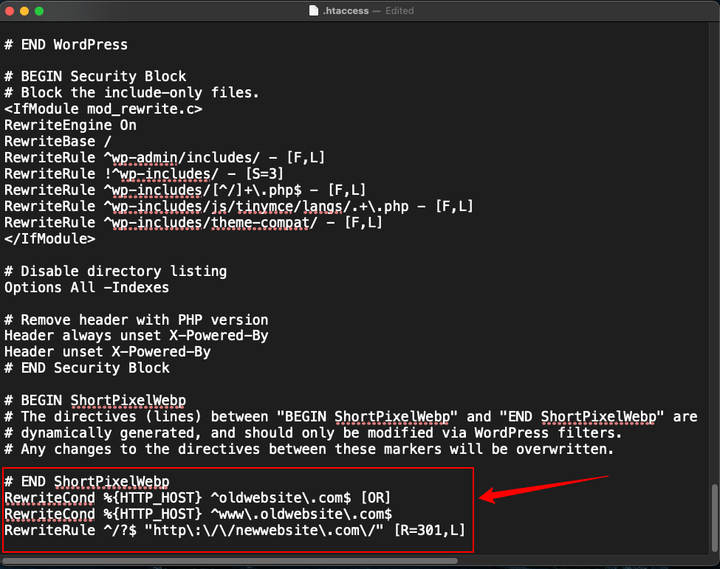Minimize the window with yellow button
This screenshot has width=720, height=569.
[24, 11]
